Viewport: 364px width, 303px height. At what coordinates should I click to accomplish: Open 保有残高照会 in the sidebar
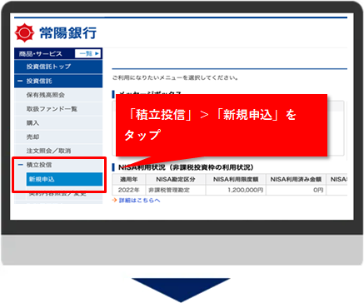coord(58,95)
